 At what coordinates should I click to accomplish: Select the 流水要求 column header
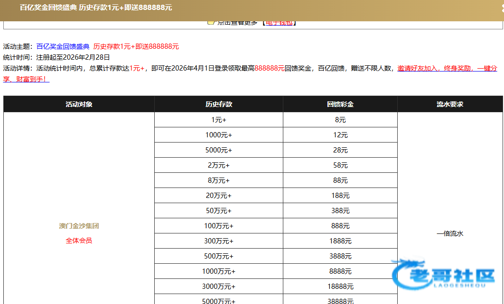[450, 104]
